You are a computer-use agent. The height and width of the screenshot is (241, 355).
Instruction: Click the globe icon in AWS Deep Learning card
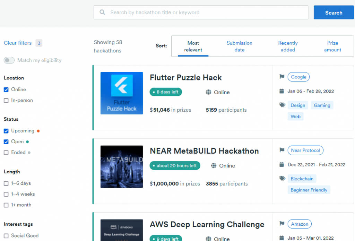pos(208,239)
